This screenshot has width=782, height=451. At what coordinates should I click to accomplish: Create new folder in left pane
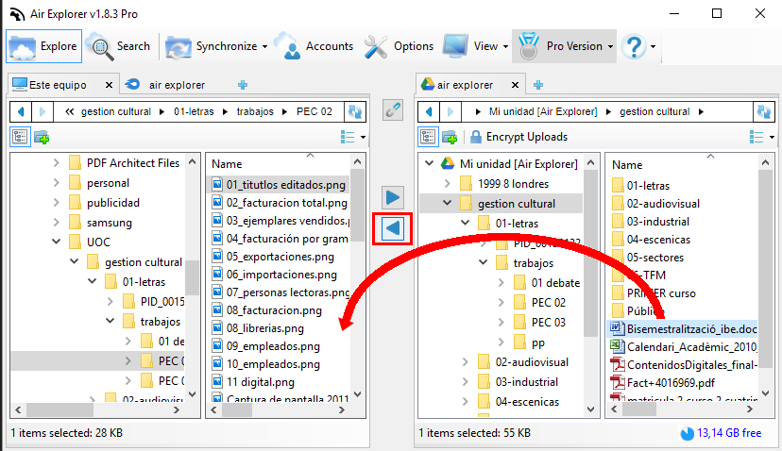point(42,137)
